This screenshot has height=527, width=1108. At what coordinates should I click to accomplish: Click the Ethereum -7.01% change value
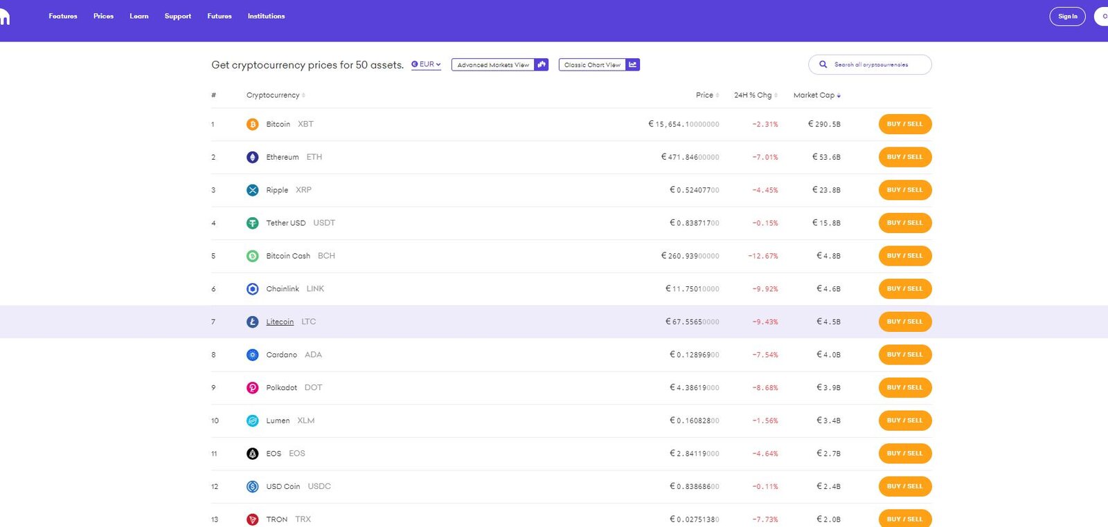765,157
